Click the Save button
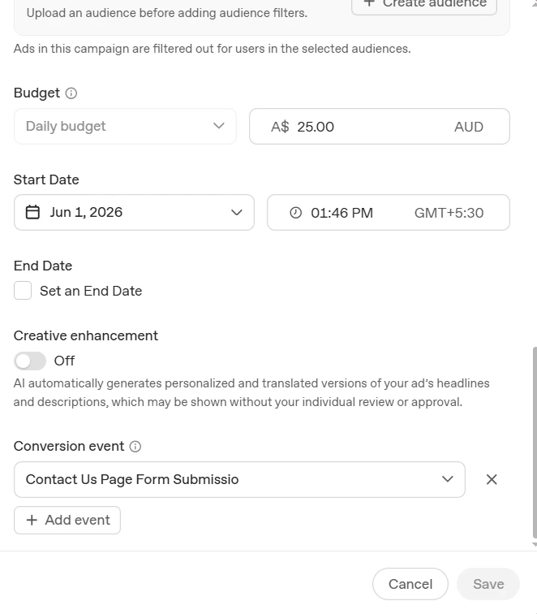537x614 pixels. click(x=488, y=584)
